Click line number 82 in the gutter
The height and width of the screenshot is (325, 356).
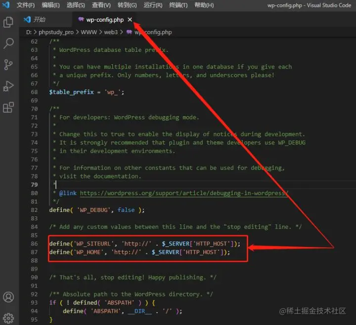point(34,210)
